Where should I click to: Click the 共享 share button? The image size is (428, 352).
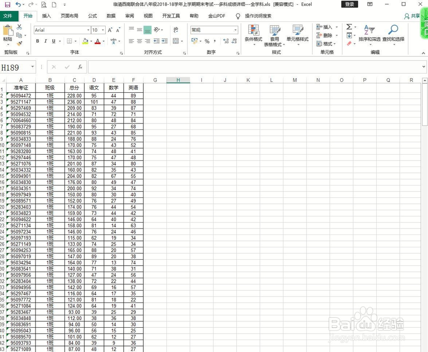[x=412, y=16]
